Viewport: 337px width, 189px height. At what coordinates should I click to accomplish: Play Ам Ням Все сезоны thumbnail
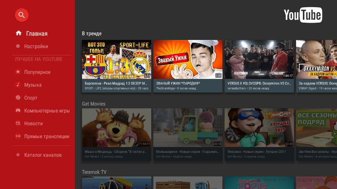click(x=316, y=128)
